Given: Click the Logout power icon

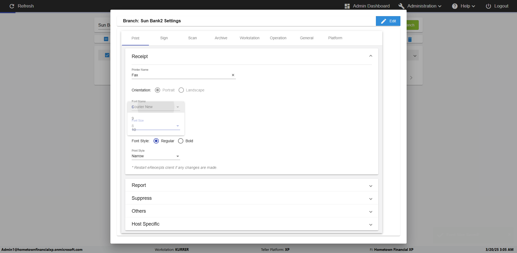Looking at the screenshot, I should [x=488, y=6].
